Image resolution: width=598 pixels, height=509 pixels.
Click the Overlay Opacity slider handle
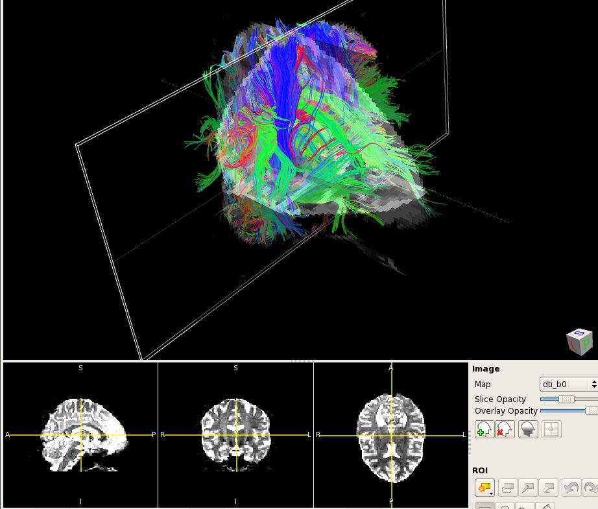point(592,410)
